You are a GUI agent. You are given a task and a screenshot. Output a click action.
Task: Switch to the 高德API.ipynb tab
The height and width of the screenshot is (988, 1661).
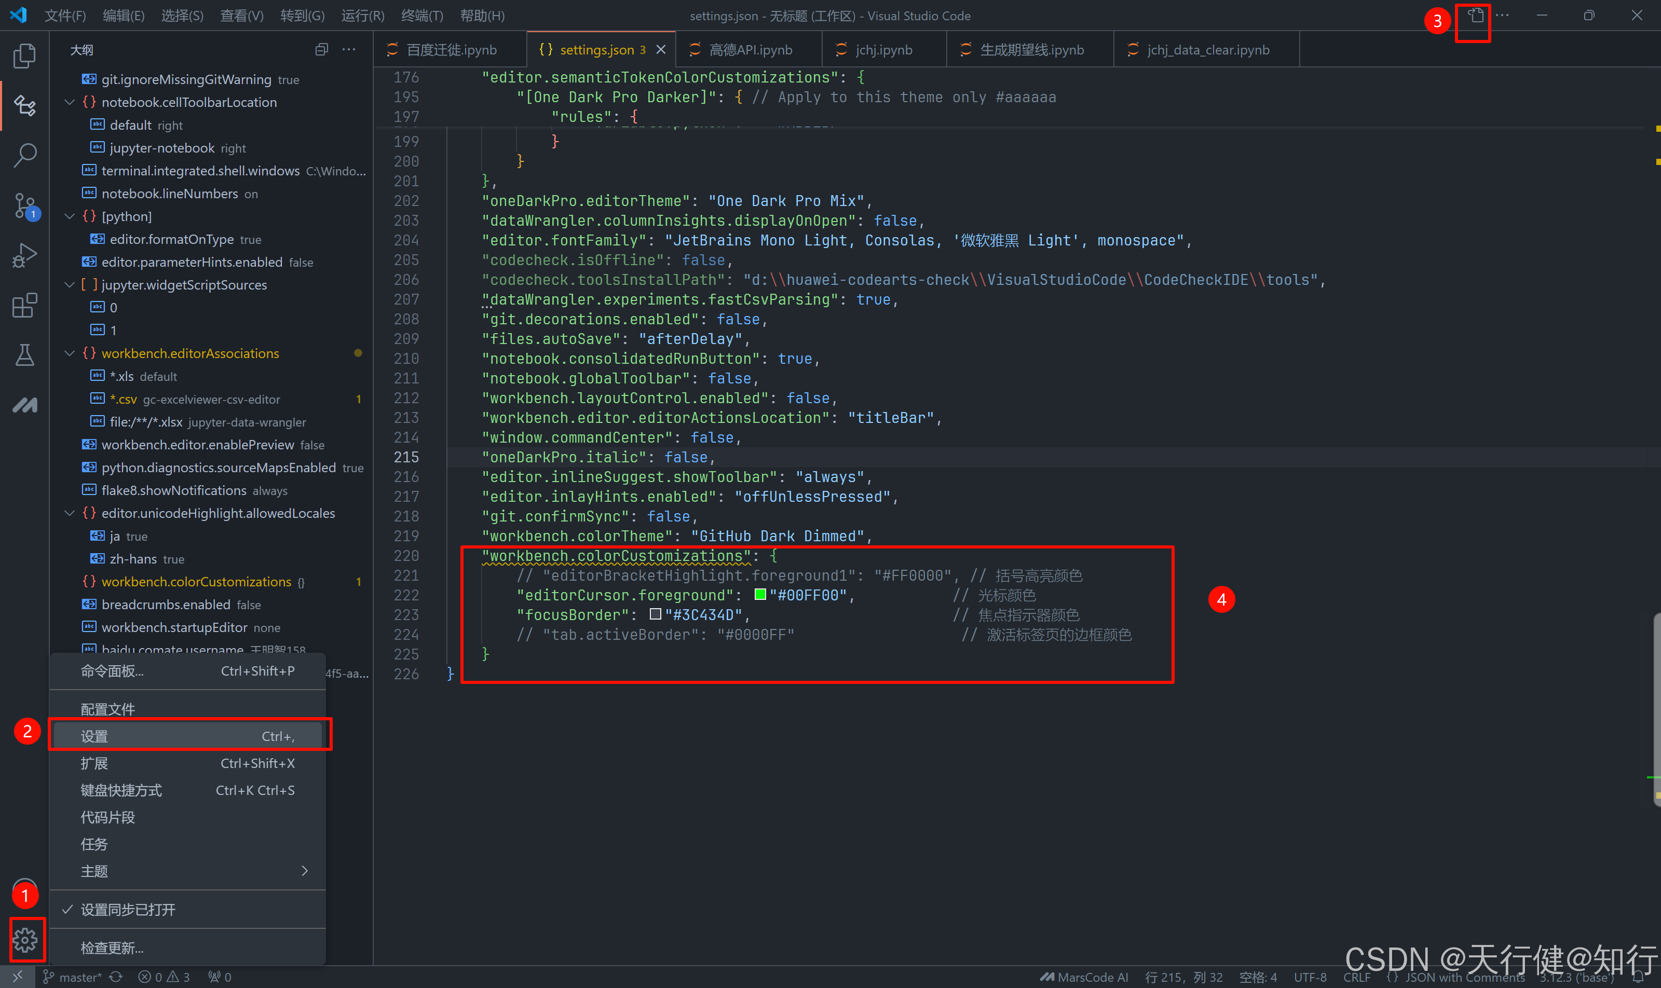point(750,50)
